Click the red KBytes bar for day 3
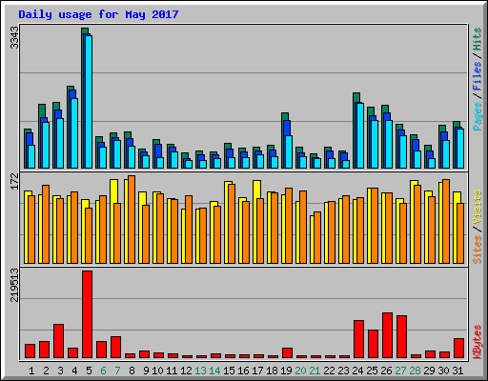 point(58,341)
